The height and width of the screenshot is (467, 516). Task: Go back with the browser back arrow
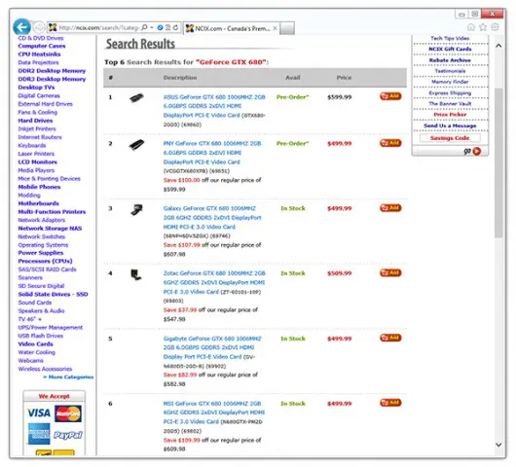click(x=21, y=27)
